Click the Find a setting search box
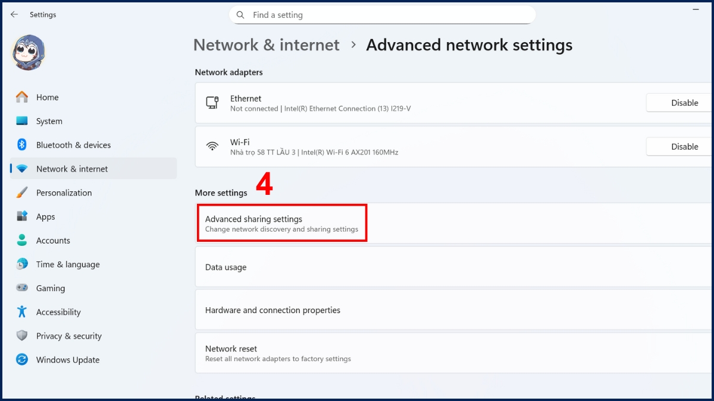 382,14
